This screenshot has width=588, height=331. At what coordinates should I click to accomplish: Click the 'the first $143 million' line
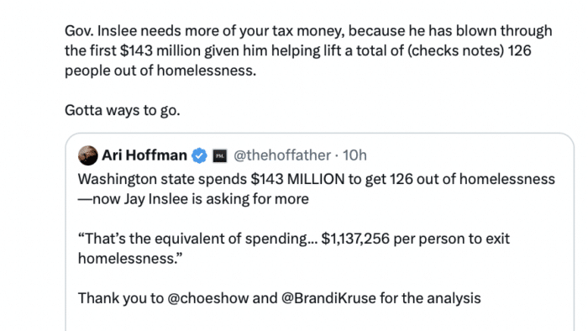point(297,50)
